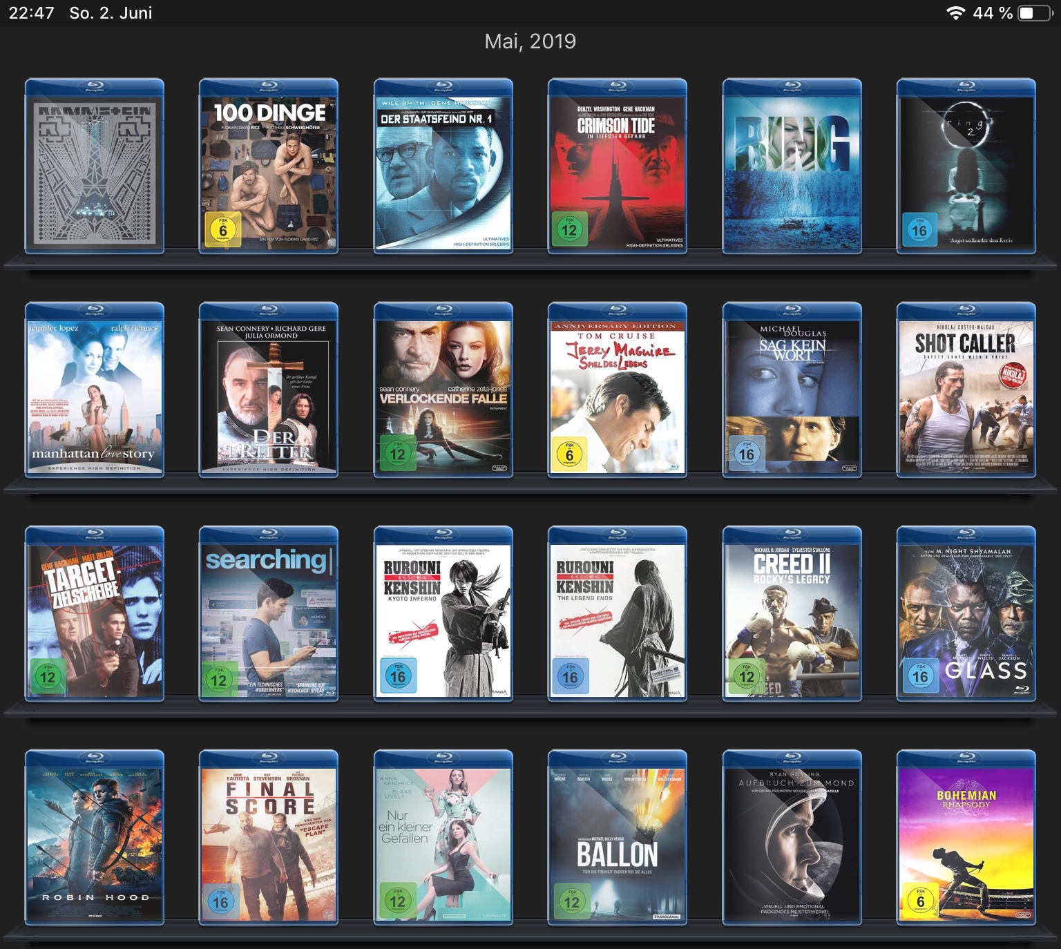Open the Ring 2 cover

pos(966,166)
